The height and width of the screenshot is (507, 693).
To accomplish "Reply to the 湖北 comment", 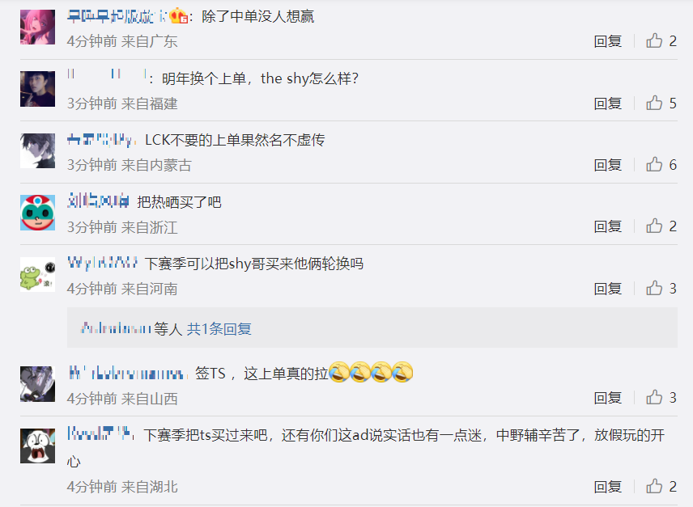I will [608, 487].
